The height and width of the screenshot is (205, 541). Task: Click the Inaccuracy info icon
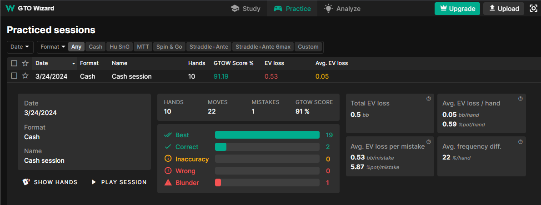pyautogui.click(x=168, y=159)
